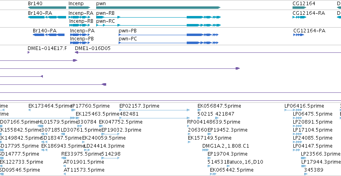Select the DME1-014E17.F marker triangle
Screen dimensions: 341x176
(x=29, y=52)
